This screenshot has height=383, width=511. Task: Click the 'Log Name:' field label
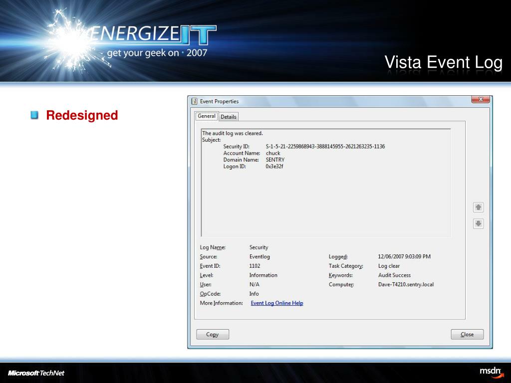click(x=213, y=247)
